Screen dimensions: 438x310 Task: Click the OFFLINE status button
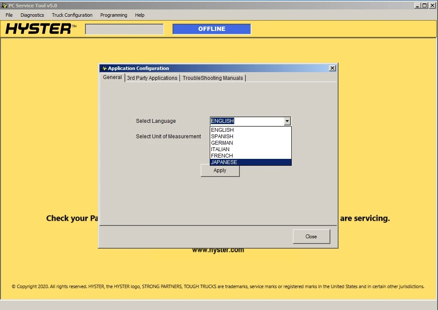(x=212, y=29)
